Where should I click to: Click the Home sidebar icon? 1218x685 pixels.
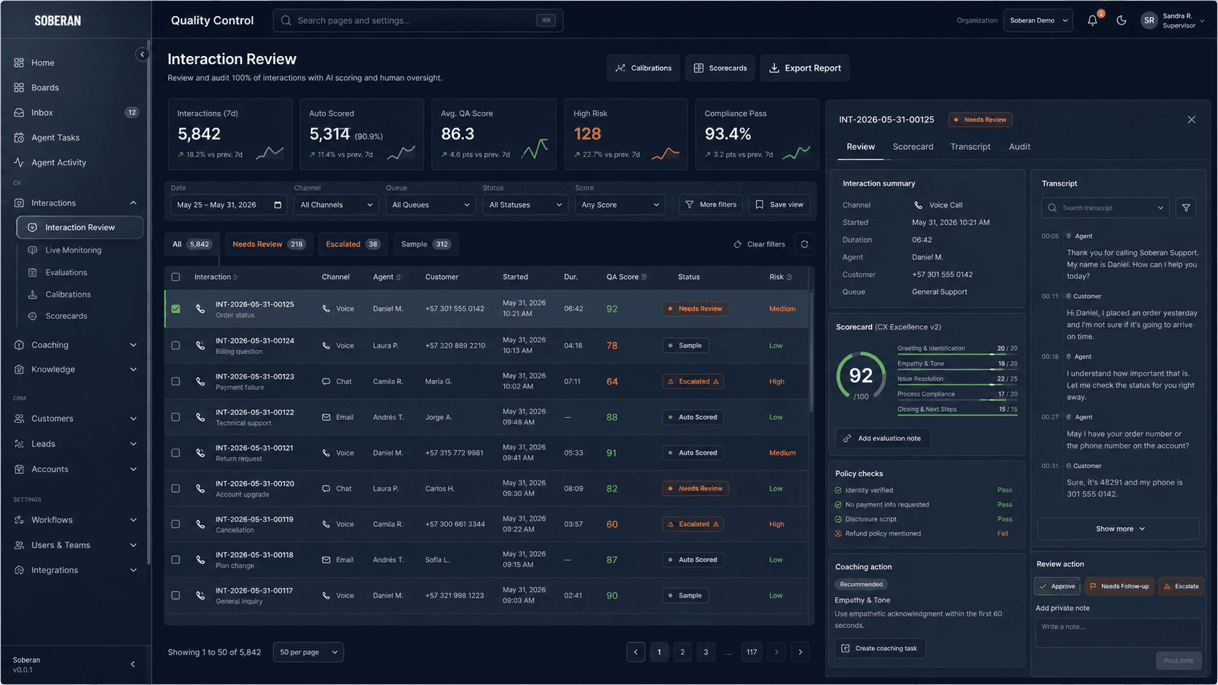(19, 63)
